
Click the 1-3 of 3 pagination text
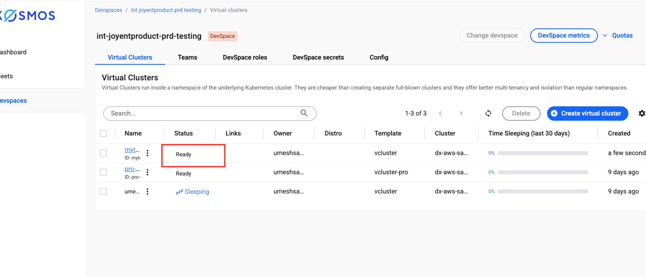click(416, 114)
